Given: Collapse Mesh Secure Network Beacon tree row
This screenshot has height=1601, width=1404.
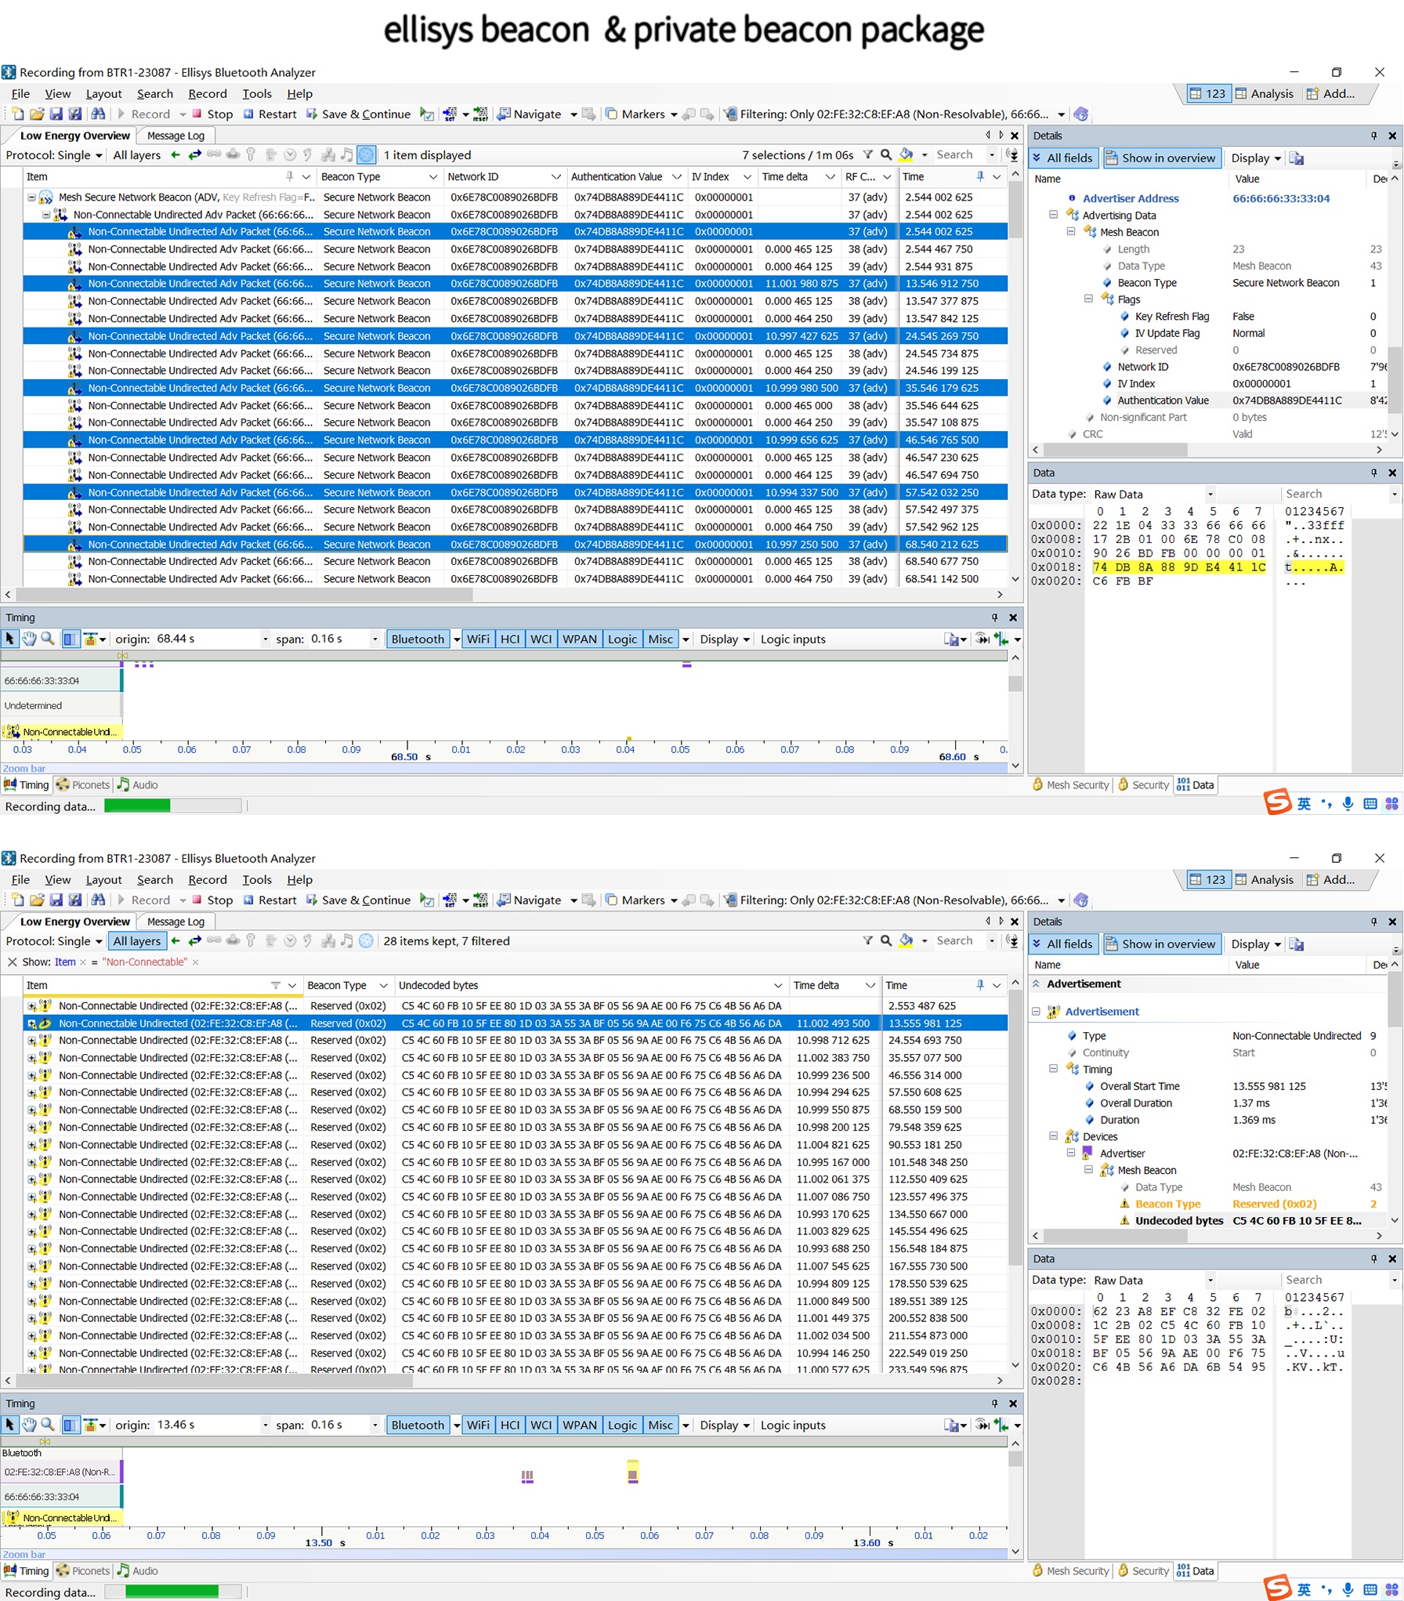Looking at the screenshot, I should pyautogui.click(x=31, y=197).
